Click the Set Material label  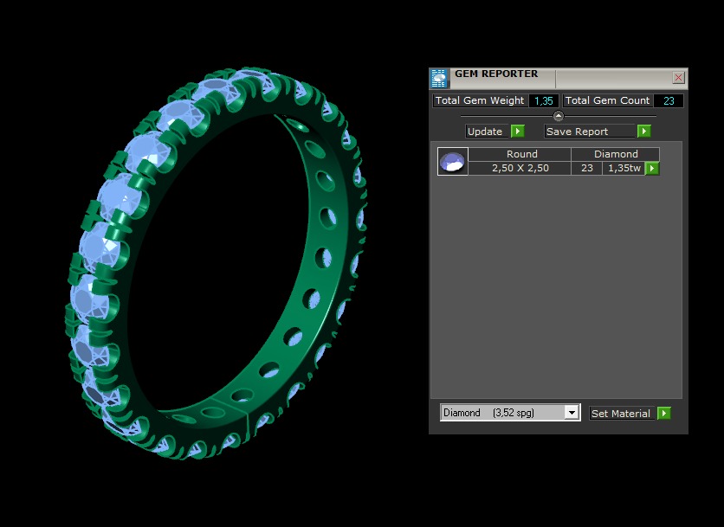point(621,414)
